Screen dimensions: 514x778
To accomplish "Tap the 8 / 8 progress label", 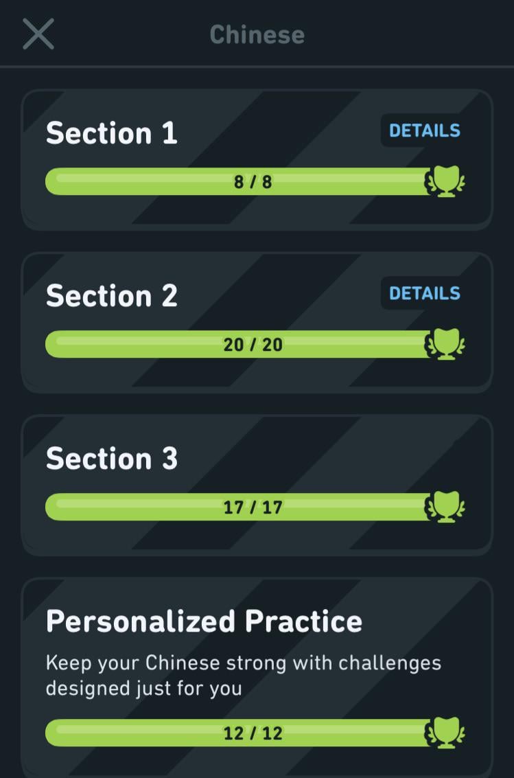I will click(x=253, y=182).
